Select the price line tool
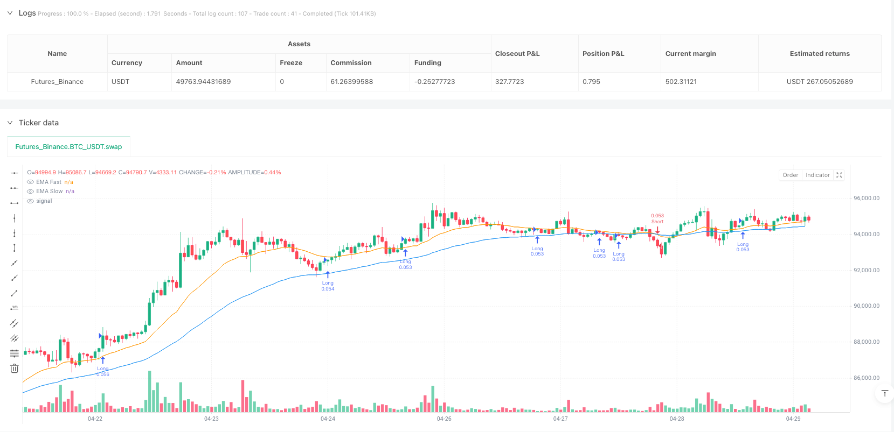 pyautogui.click(x=15, y=308)
